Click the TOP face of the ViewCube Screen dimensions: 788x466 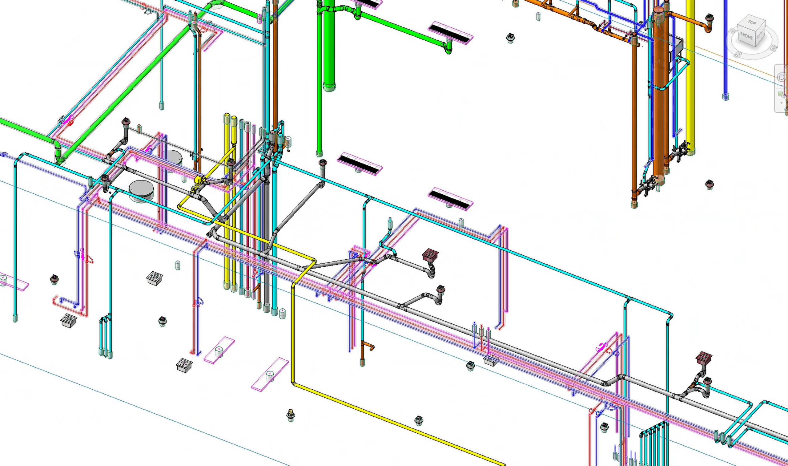pos(752,23)
